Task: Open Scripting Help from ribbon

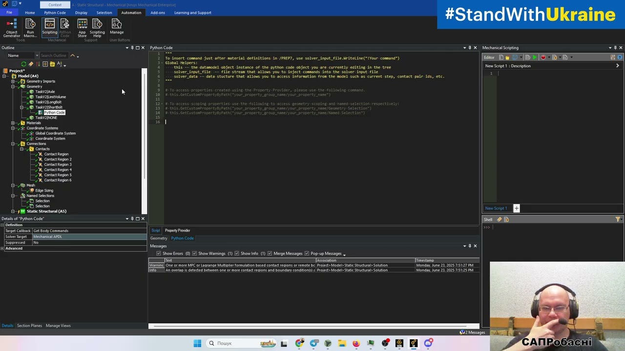Action: [97, 28]
